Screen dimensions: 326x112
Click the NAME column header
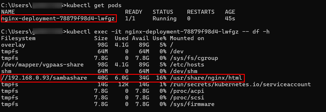coord(8,12)
